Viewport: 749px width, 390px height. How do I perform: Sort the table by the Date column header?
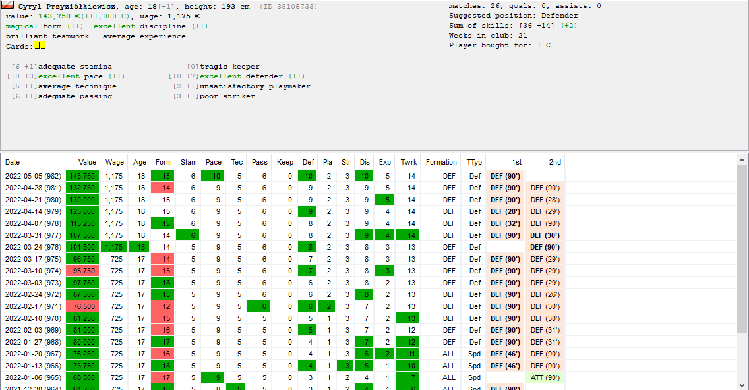(32, 162)
